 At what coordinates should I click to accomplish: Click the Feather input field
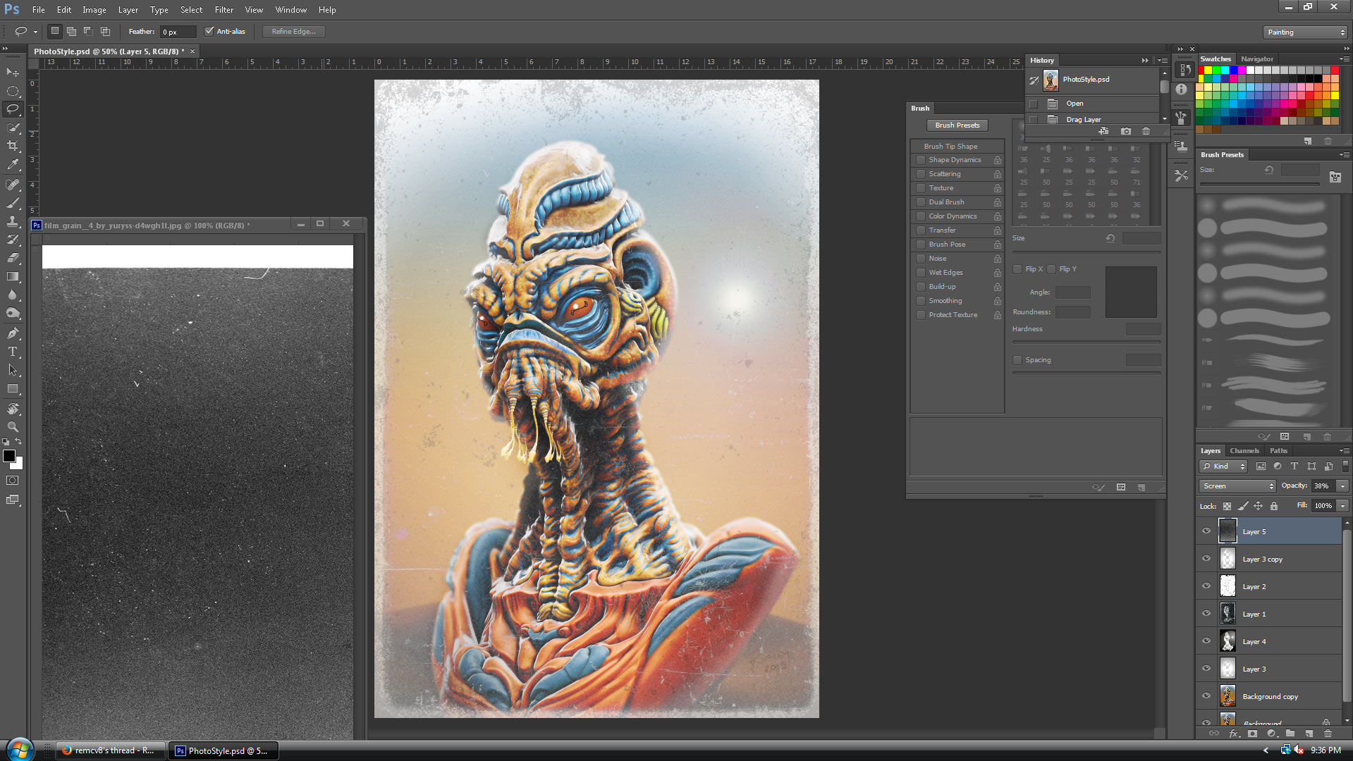[x=178, y=32]
